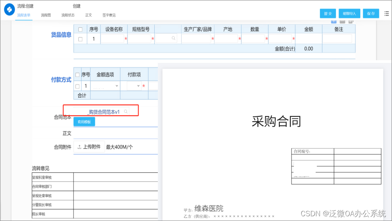Click the search icon in 货品信息 row
The height and width of the screenshot is (221, 392).
(x=173, y=39)
